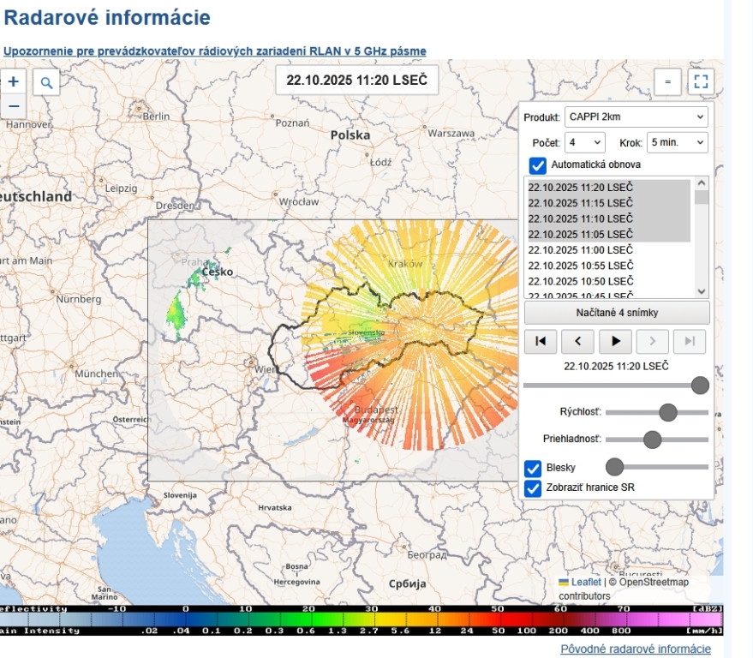Viewport: 753px width, 658px height.
Task: Toggle the map fullscreen view
Action: point(701,82)
